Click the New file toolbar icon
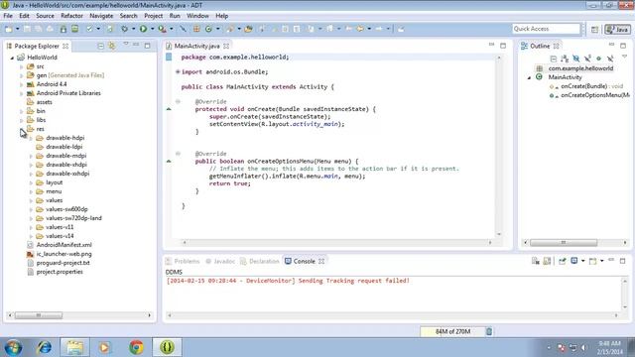 click(9, 29)
